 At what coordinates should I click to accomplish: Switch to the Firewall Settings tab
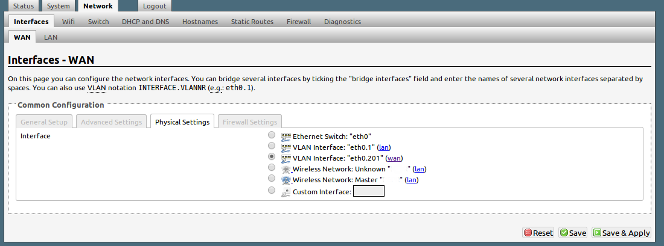(250, 121)
